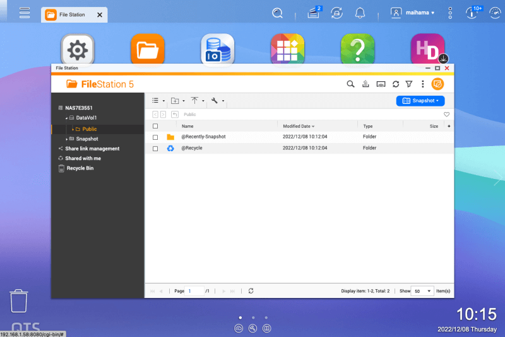Viewport: 505px width, 337px height.
Task: Click the last round icon in bottom dock
Action: tap(266, 328)
